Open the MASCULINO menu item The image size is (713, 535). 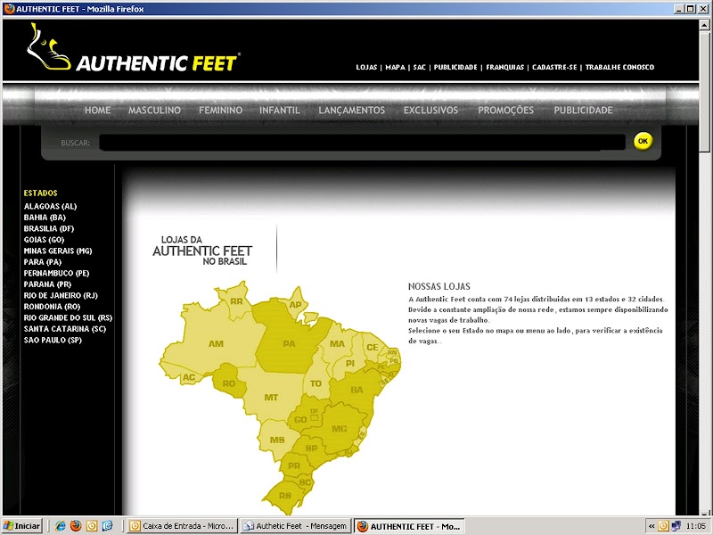pyautogui.click(x=154, y=110)
